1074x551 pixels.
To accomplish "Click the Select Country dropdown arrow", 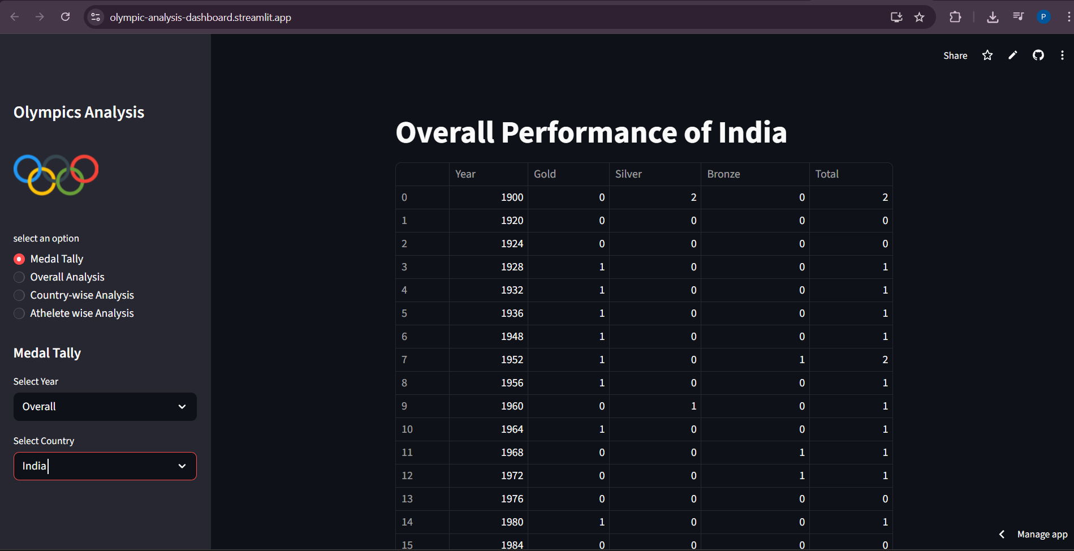I will click(182, 466).
